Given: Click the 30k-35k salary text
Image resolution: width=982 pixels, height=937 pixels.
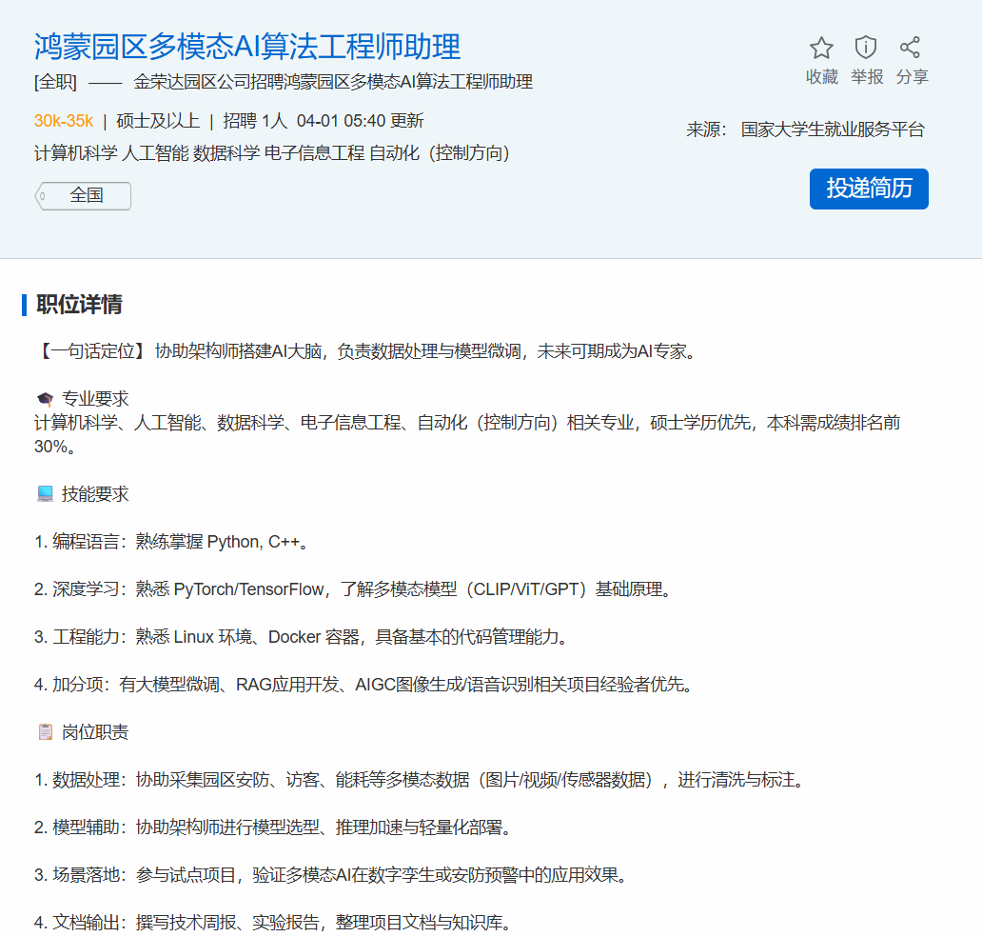Looking at the screenshot, I should pos(63,121).
